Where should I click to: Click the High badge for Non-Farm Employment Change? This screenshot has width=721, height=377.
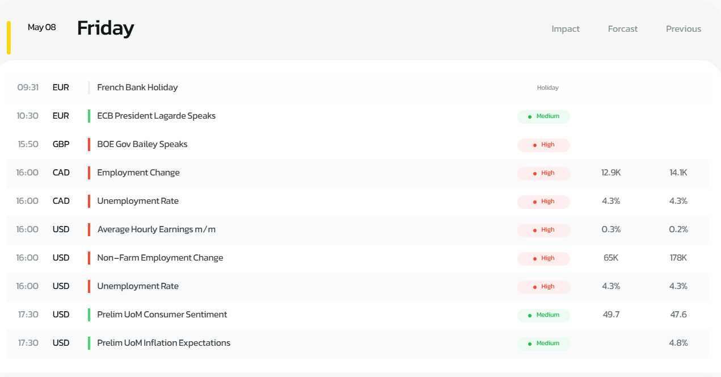543,258
